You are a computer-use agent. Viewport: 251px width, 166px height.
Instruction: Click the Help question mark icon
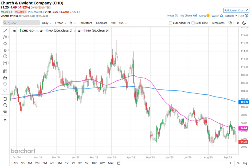(x=246, y=16)
